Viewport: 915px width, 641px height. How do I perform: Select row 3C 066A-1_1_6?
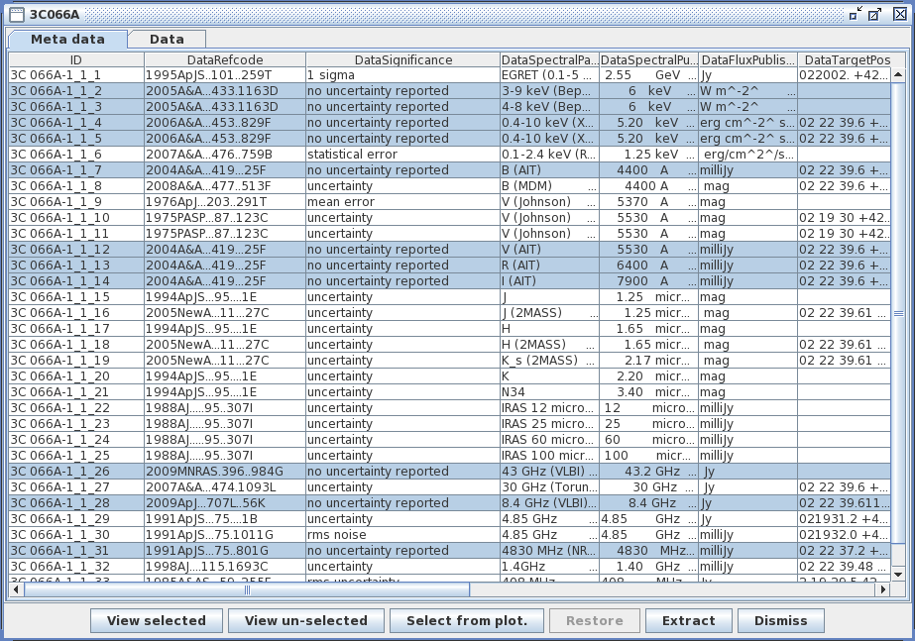coord(450,155)
